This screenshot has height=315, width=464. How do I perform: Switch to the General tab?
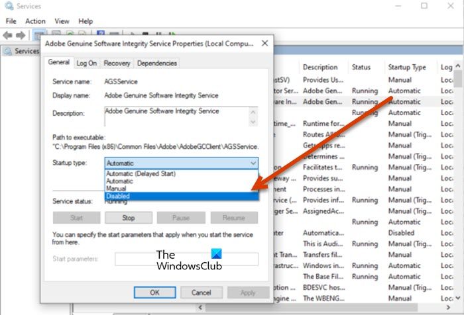click(59, 62)
